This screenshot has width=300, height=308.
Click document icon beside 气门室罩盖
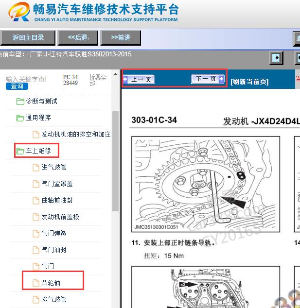click(36, 184)
